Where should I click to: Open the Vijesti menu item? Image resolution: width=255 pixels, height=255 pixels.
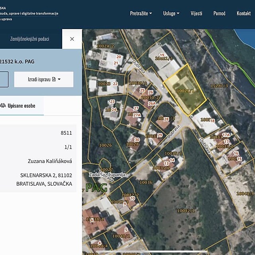click(196, 13)
